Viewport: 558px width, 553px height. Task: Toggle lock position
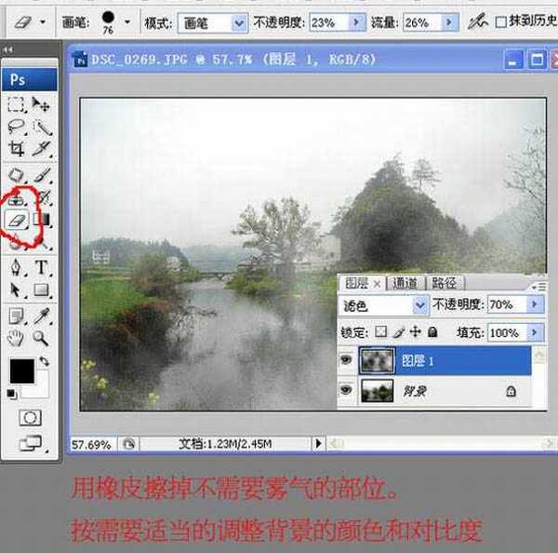415,331
